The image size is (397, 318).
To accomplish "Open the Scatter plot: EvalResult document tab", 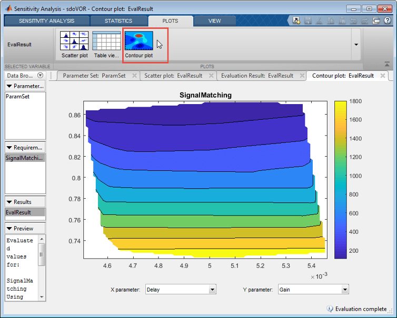I will click(x=173, y=76).
